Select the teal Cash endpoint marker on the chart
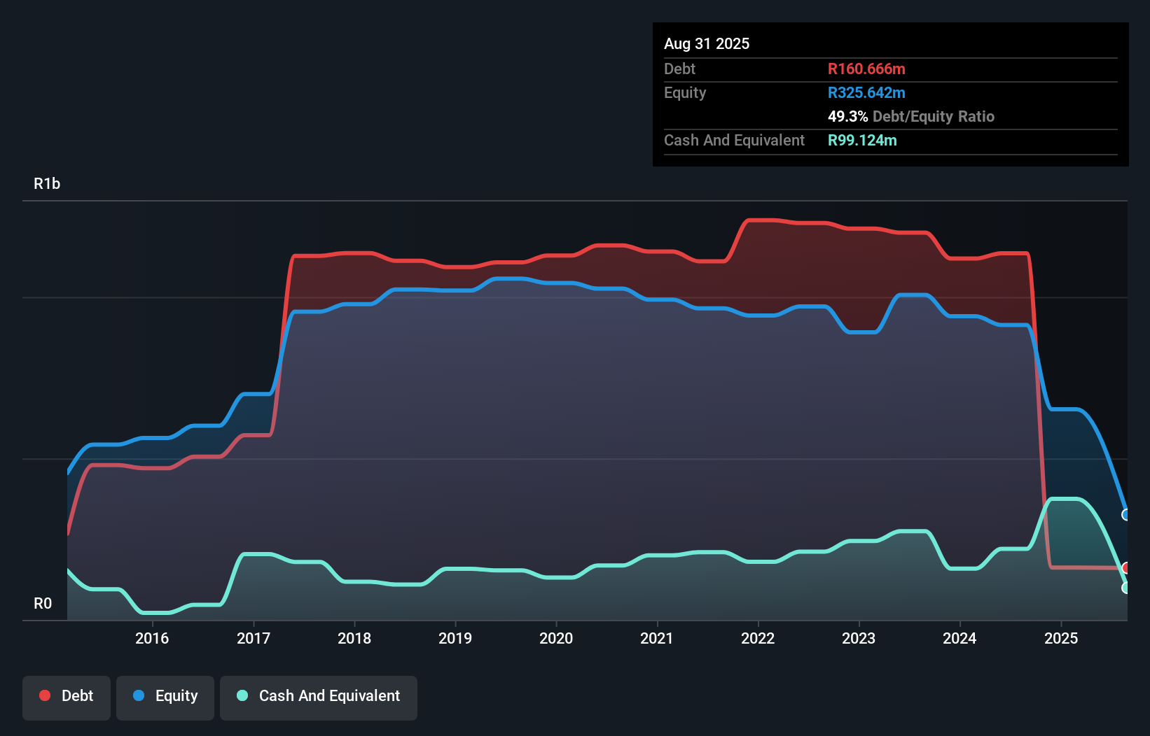 point(1126,588)
